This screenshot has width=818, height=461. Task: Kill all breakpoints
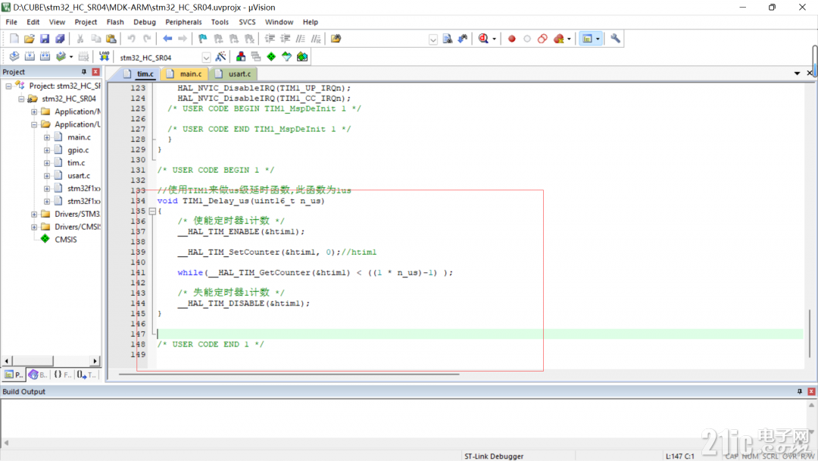(559, 39)
